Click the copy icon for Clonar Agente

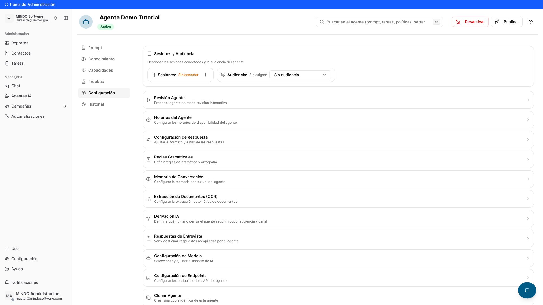148,298
